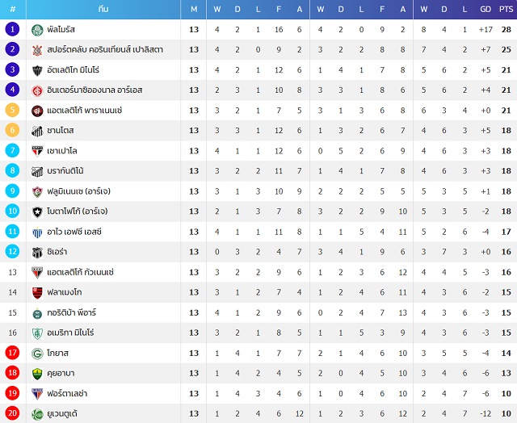Click the Botafogo star crest icon
Screen dimensions: 517x423
[37, 211]
